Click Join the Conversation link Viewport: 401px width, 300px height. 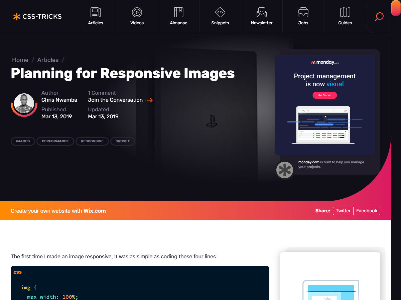click(115, 100)
